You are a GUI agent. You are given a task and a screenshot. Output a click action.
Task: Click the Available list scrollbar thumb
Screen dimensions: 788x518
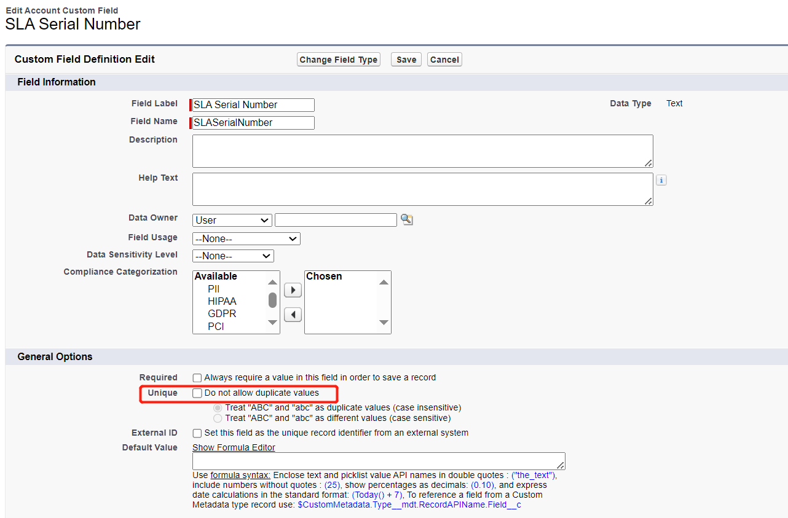tap(272, 301)
